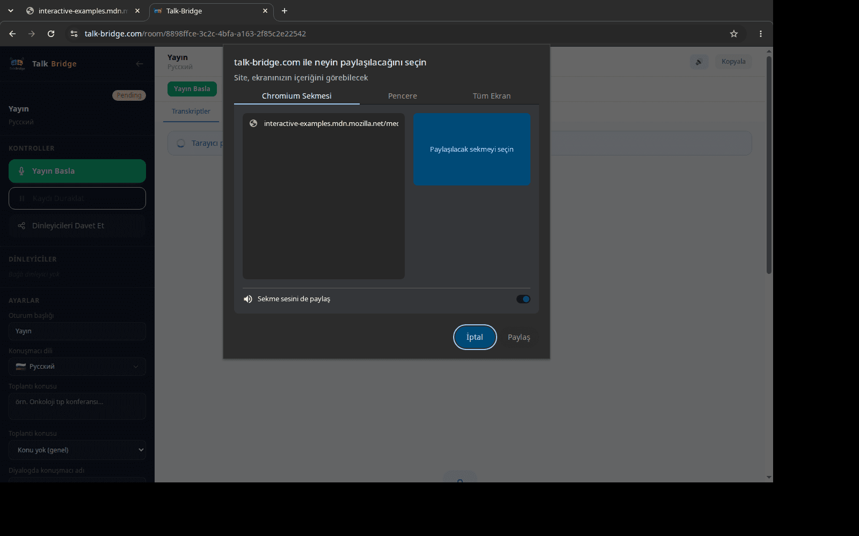Click the Kopyala button
This screenshot has height=536, width=859.
pyautogui.click(x=733, y=62)
